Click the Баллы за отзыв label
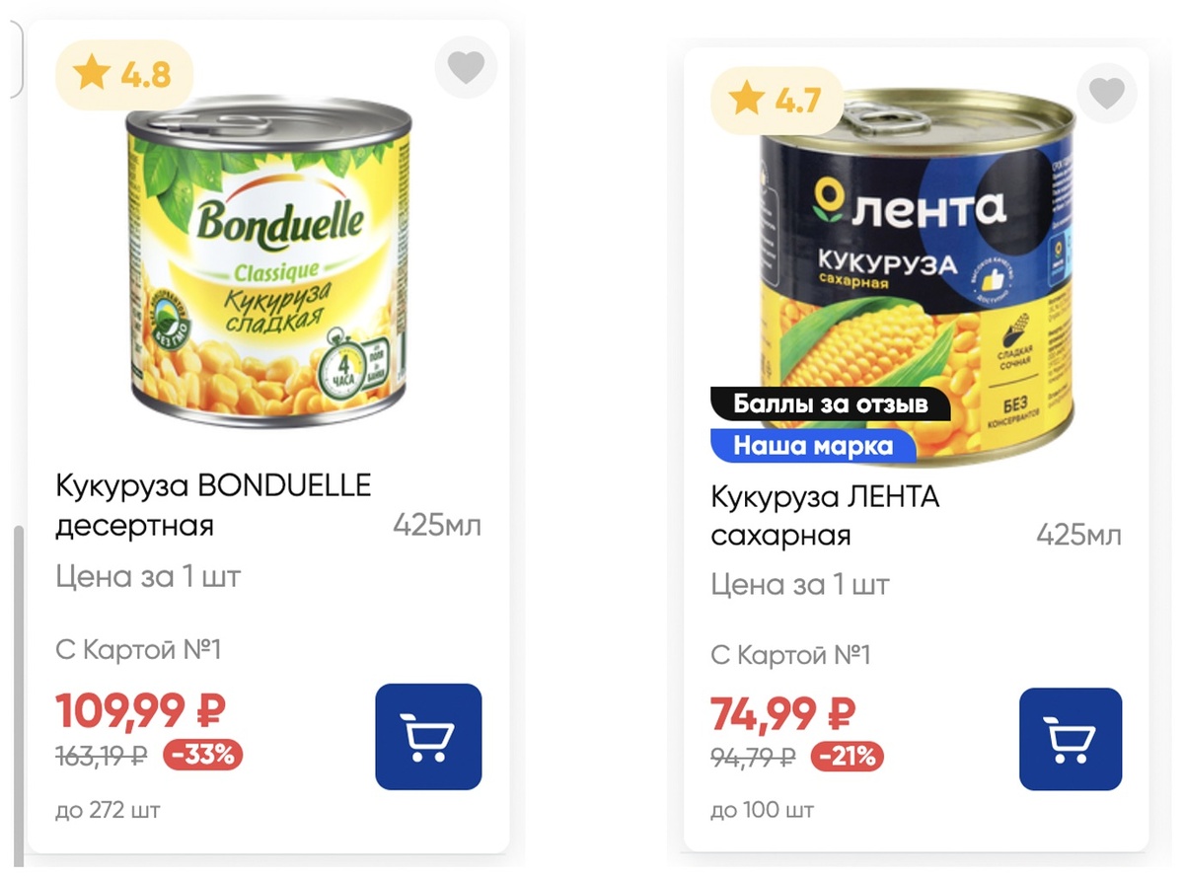This screenshot has width=1184, height=879. pyautogui.click(x=830, y=403)
